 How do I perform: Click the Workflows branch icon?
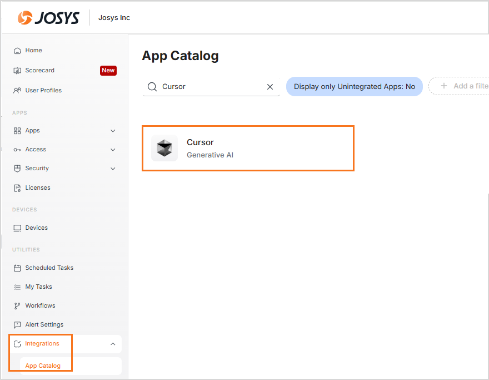[17, 306]
